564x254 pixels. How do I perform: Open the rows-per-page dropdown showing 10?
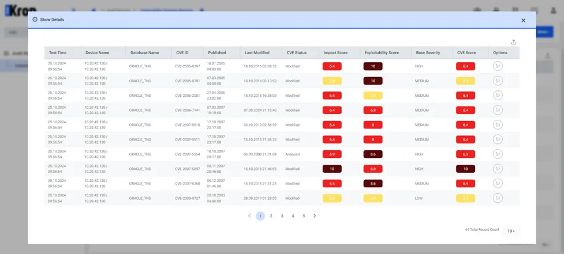pyautogui.click(x=511, y=231)
